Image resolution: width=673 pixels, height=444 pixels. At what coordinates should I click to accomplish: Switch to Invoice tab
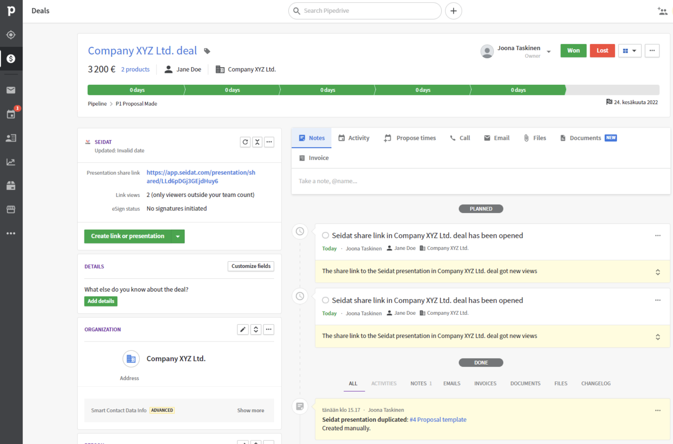pos(314,158)
